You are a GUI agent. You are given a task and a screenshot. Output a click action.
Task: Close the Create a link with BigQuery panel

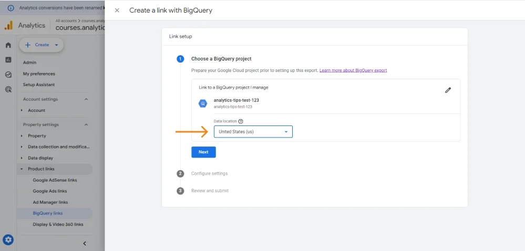click(117, 11)
